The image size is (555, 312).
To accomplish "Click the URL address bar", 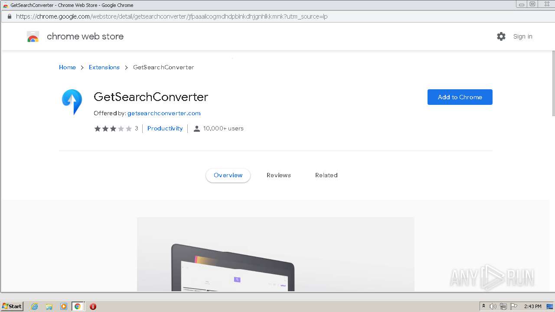I will [277, 16].
